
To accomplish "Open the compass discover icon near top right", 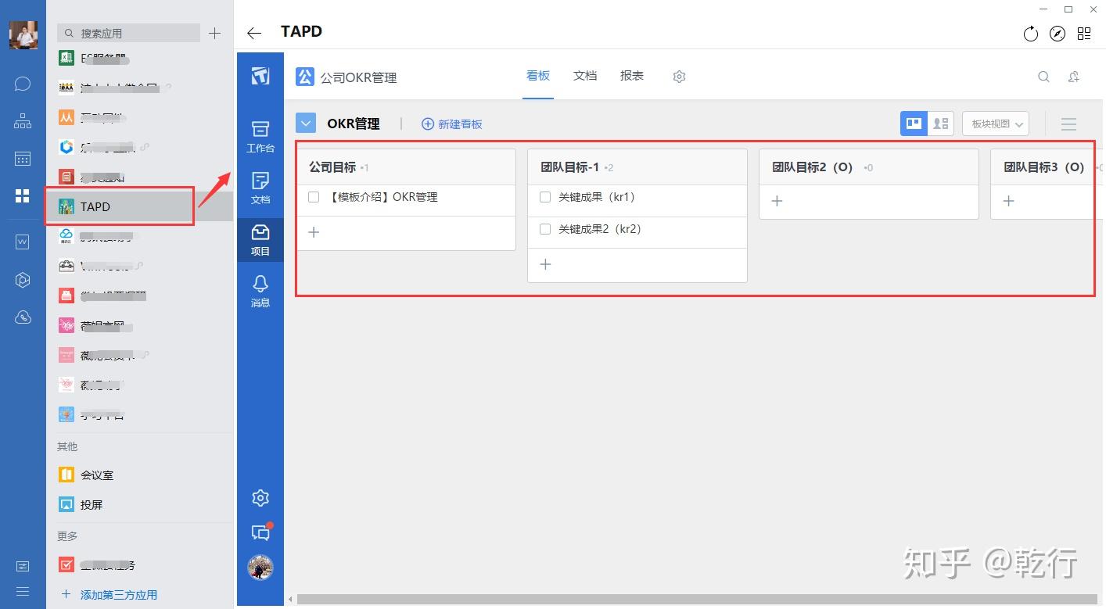I will click(x=1058, y=34).
